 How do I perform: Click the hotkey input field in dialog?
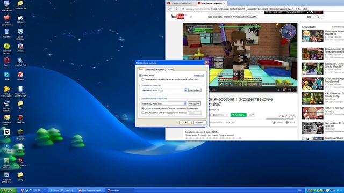(195, 113)
